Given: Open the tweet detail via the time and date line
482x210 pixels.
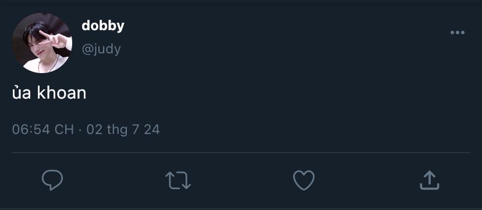Looking at the screenshot, I should (x=86, y=129).
